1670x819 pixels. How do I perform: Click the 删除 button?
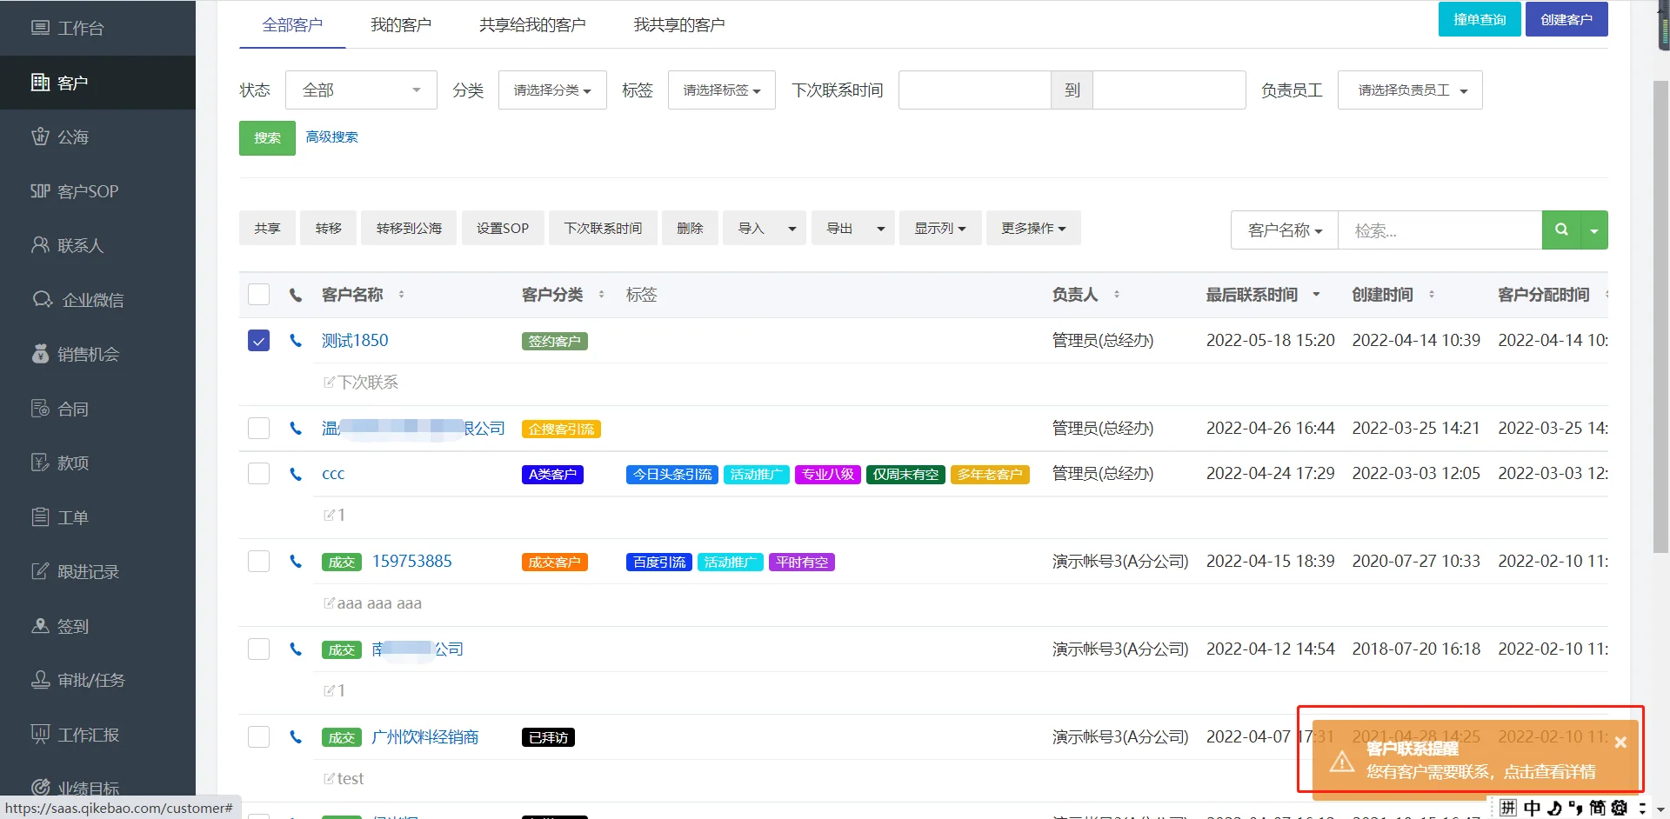[690, 229]
